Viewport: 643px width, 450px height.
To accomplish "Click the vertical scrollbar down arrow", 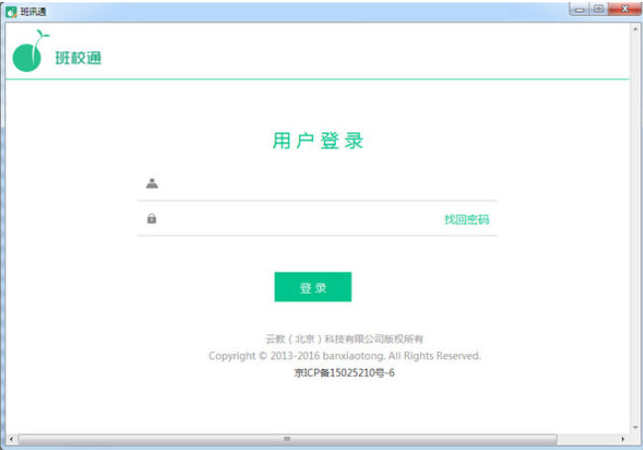I will (636, 427).
